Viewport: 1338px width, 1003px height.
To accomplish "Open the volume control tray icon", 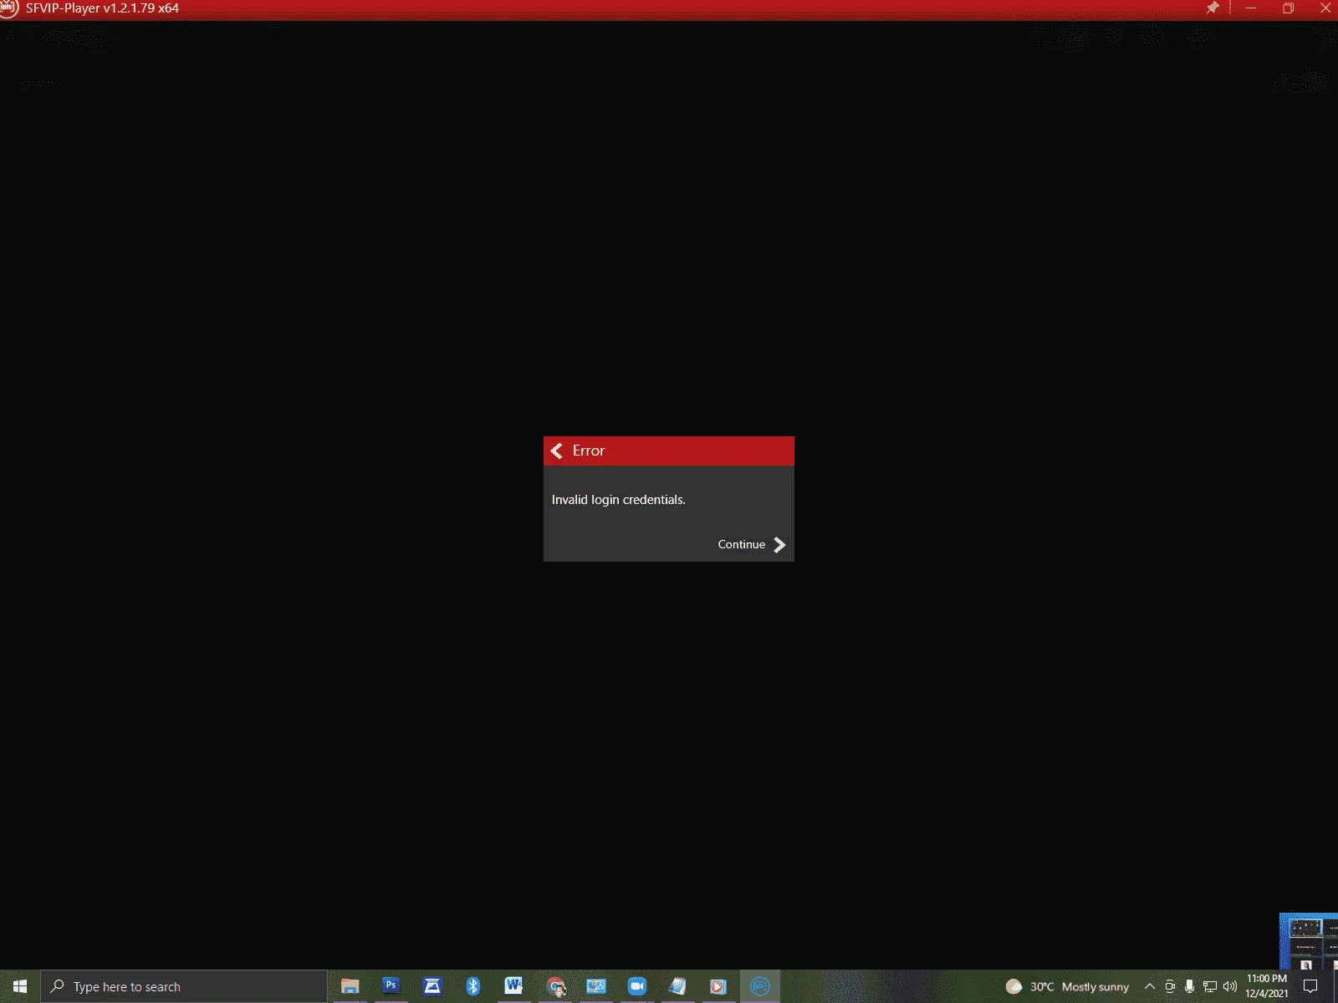I will click(x=1229, y=986).
